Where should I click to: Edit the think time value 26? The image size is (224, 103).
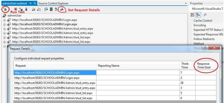(187, 83)
